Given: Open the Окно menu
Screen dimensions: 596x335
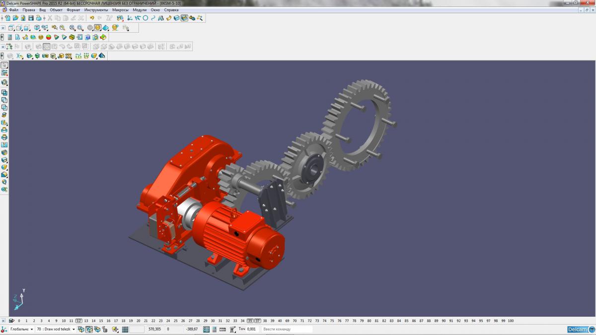Looking at the screenshot, I should [155, 10].
